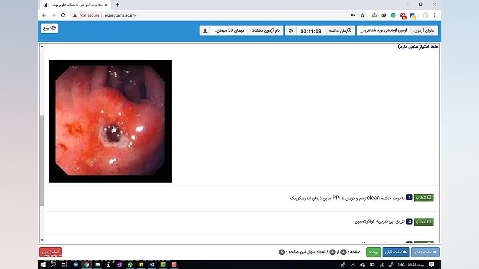Open the Windows Start menu
This screenshot has width=479, height=269.
click(x=43, y=265)
